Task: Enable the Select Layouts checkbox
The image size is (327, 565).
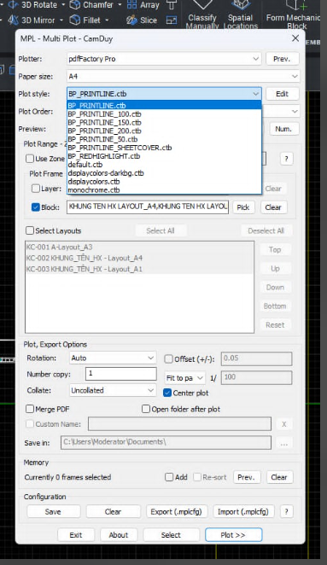Action: click(30, 230)
